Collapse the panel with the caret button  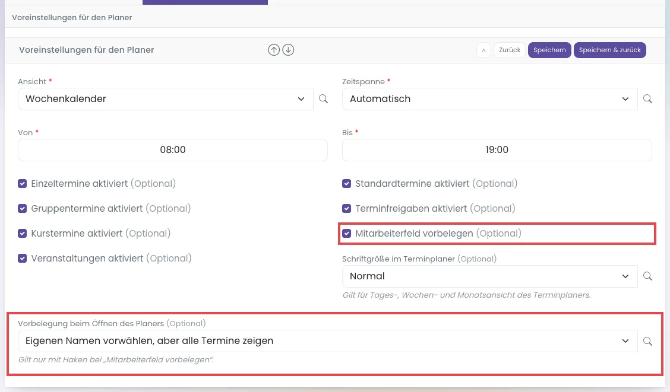pos(483,50)
